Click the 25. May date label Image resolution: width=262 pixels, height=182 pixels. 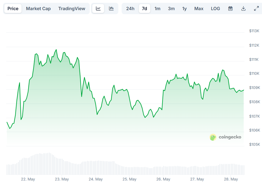click(129, 179)
